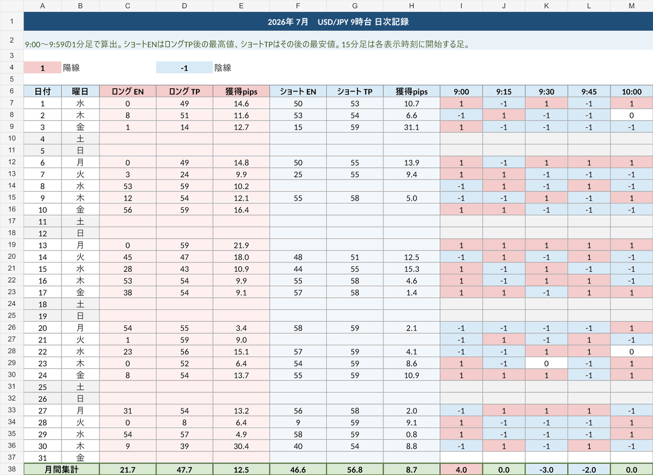653x475 pixels.
Task: Select the 21.9 pips cell on day 13
Action: pyautogui.click(x=241, y=245)
